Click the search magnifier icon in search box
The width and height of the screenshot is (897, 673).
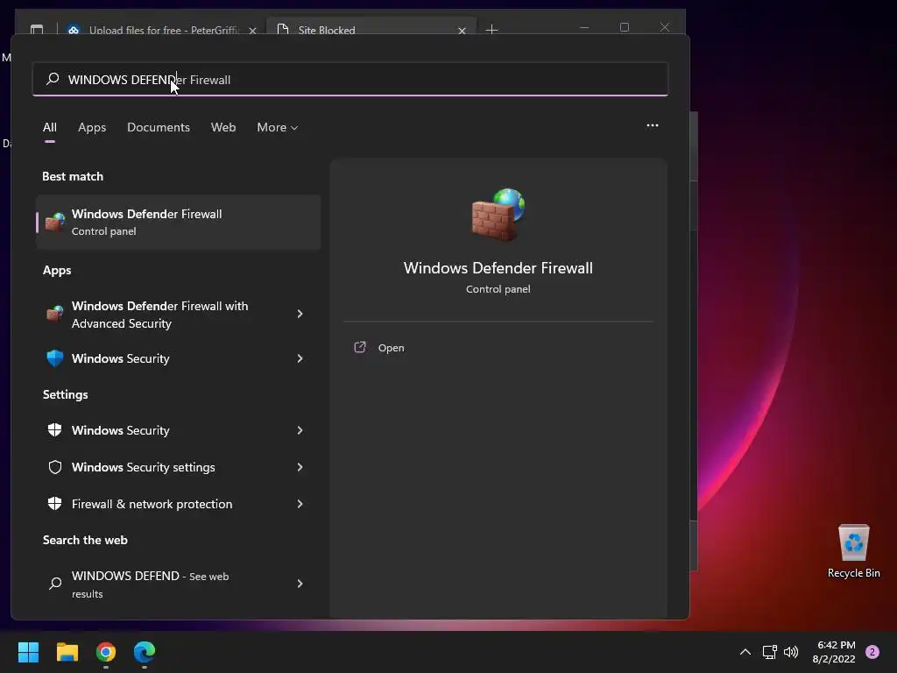[x=53, y=79]
